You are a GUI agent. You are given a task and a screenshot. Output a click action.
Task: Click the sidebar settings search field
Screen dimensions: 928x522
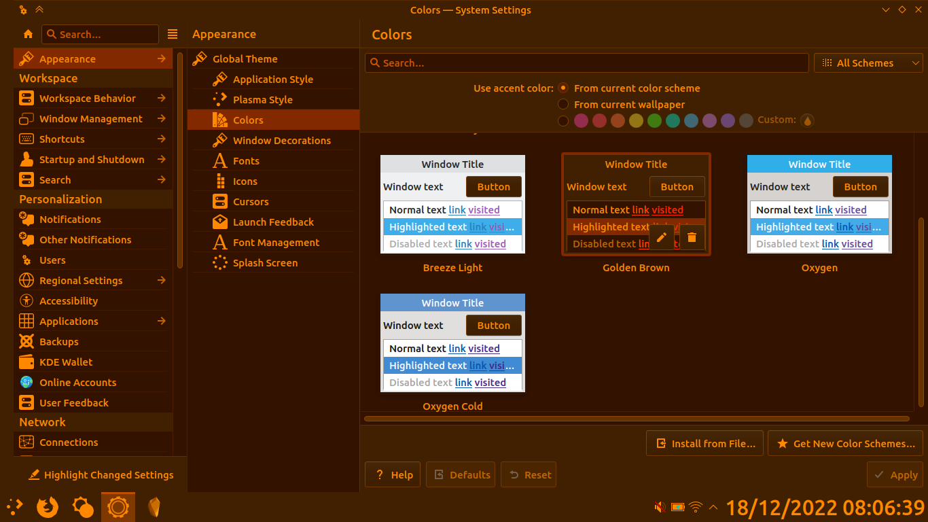point(100,34)
